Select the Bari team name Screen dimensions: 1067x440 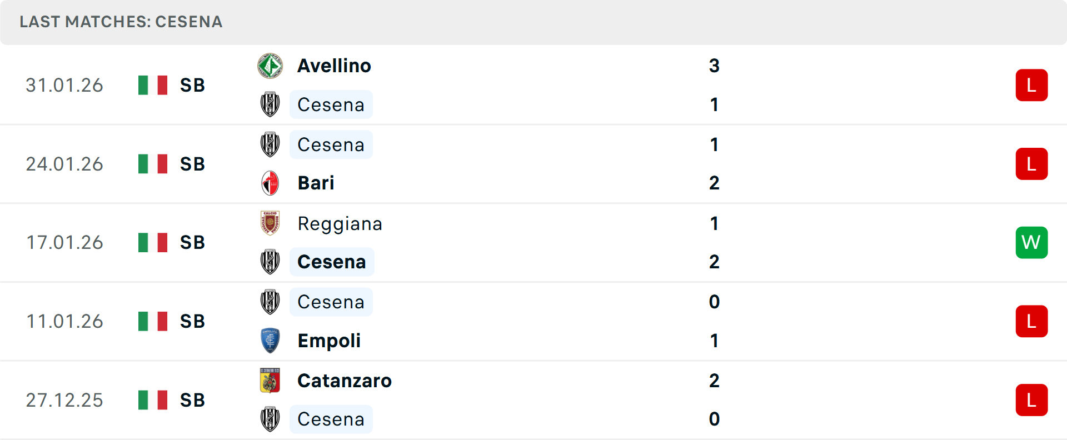[x=316, y=183]
